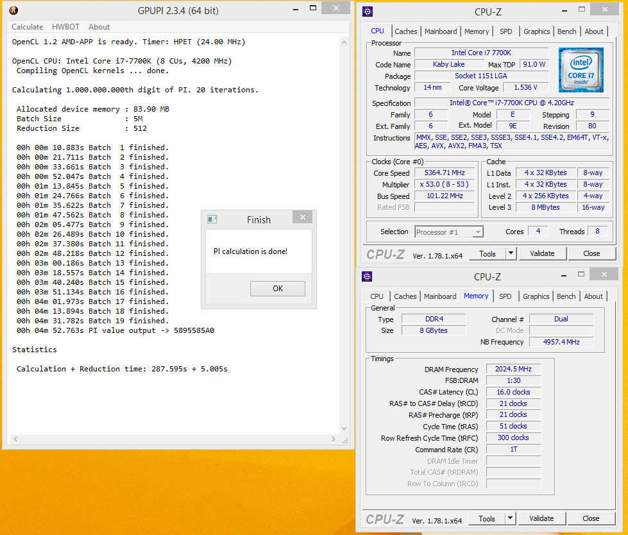Screen dimensions: 628x535
Task: Switch to Bench tab in top CPU-Z window
Action: [x=566, y=31]
